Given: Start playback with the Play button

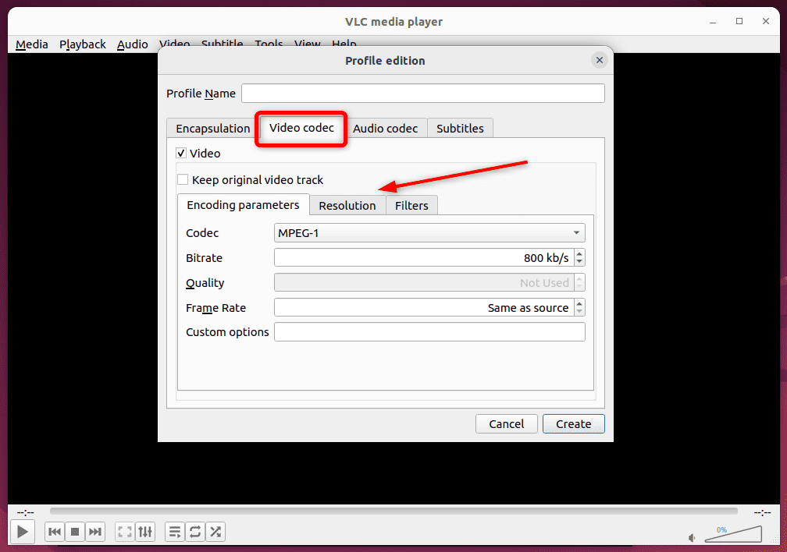Looking at the screenshot, I should pyautogui.click(x=23, y=532).
